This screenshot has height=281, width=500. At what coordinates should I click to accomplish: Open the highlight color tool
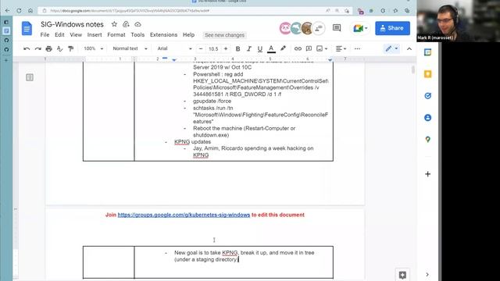(x=283, y=48)
